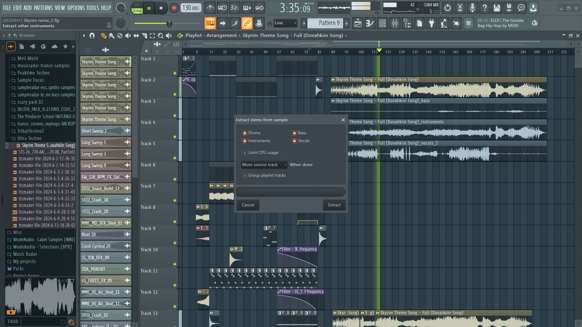The image size is (582, 327).
Task: Open the Piano roll view
Action: [370, 23]
